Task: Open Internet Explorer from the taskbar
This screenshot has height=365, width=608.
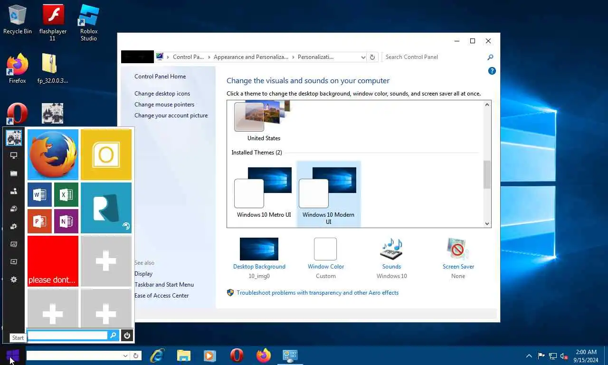Action: (157, 355)
